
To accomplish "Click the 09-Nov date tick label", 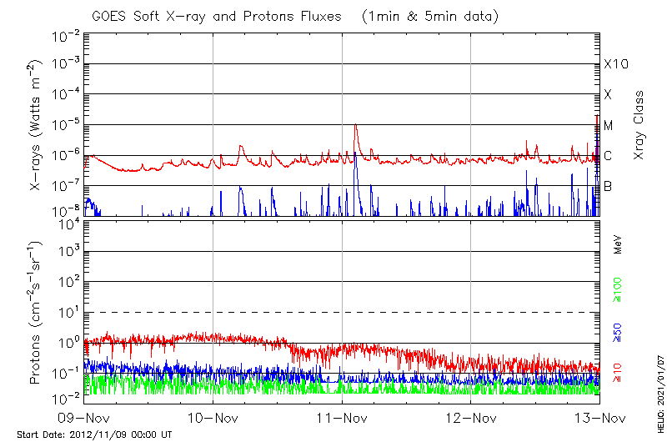I will tap(83, 417).
